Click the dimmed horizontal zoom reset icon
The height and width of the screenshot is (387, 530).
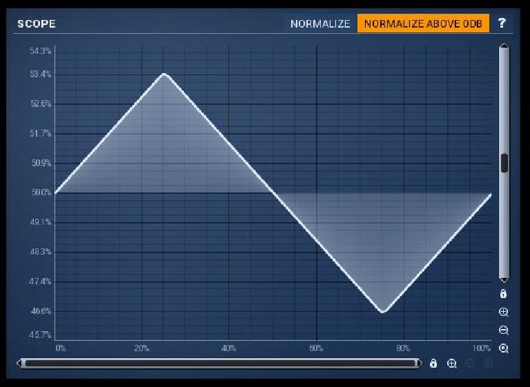(488, 364)
